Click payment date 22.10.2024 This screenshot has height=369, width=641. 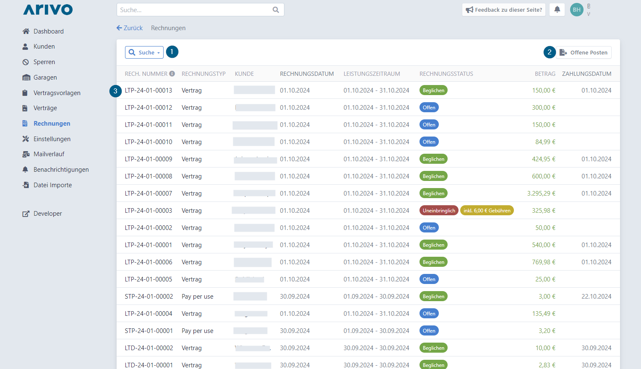(597, 297)
